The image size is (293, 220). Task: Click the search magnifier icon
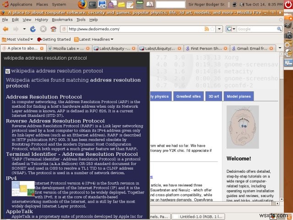[x=279, y=29]
